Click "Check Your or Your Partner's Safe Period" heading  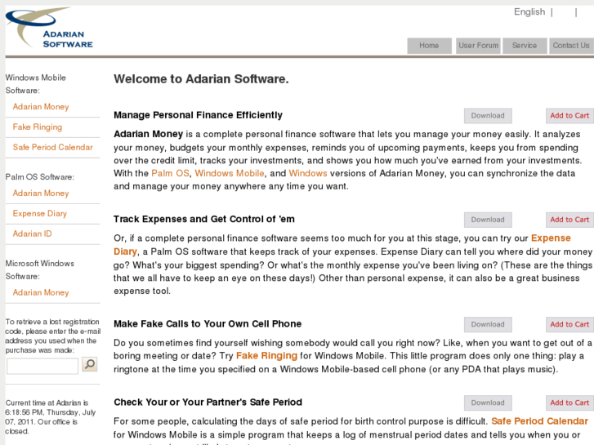click(x=208, y=403)
